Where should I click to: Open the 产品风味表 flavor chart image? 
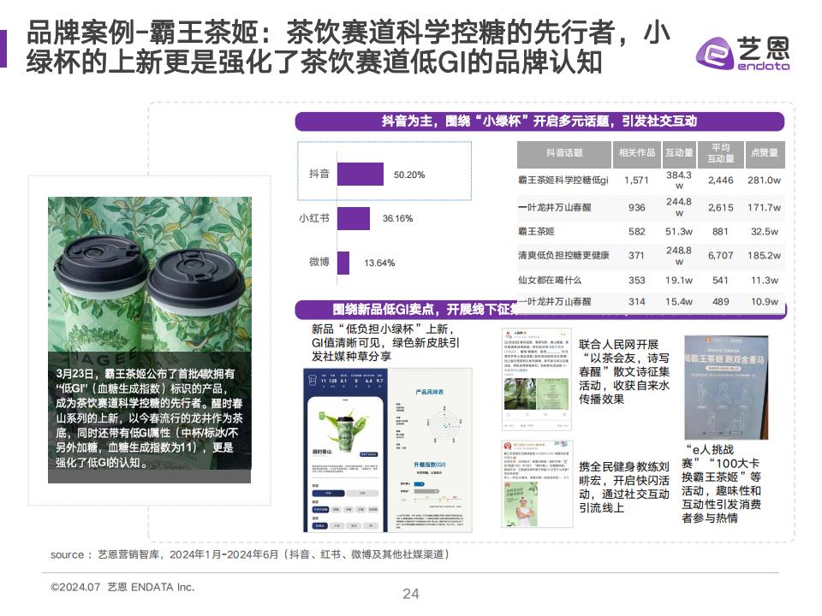[x=431, y=450]
